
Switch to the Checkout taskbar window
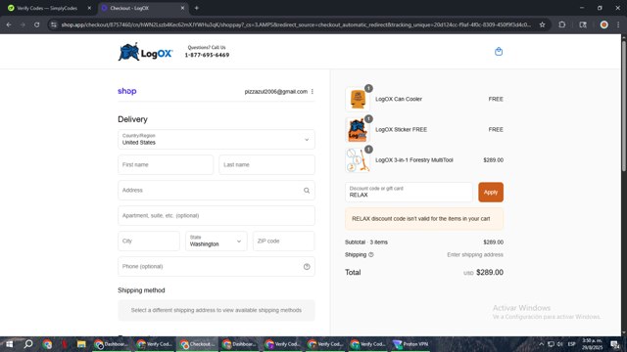point(198,344)
